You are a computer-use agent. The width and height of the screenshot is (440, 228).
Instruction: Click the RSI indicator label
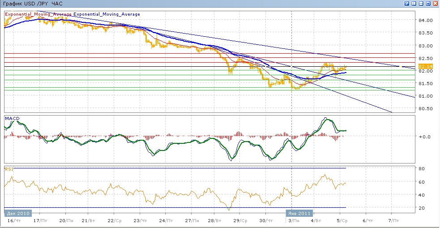pos(9,169)
